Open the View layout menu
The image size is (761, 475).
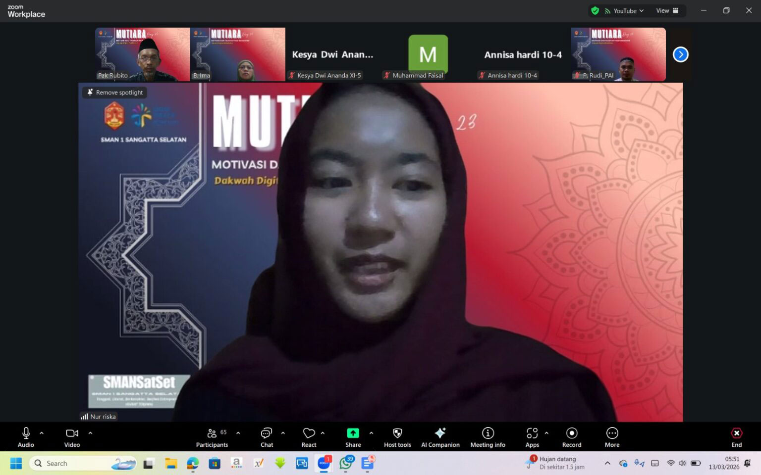[x=667, y=11]
